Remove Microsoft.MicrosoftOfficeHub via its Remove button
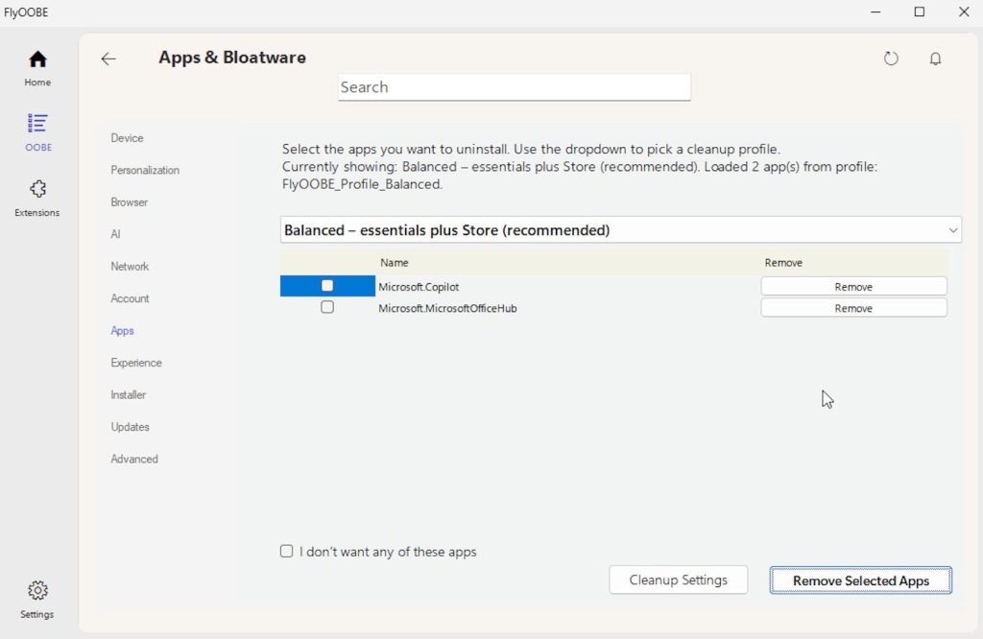 coord(853,308)
